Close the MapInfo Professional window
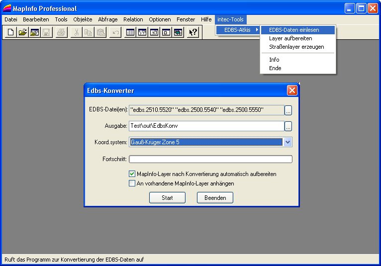Screen dimensions: 381x266 coord(373,8)
